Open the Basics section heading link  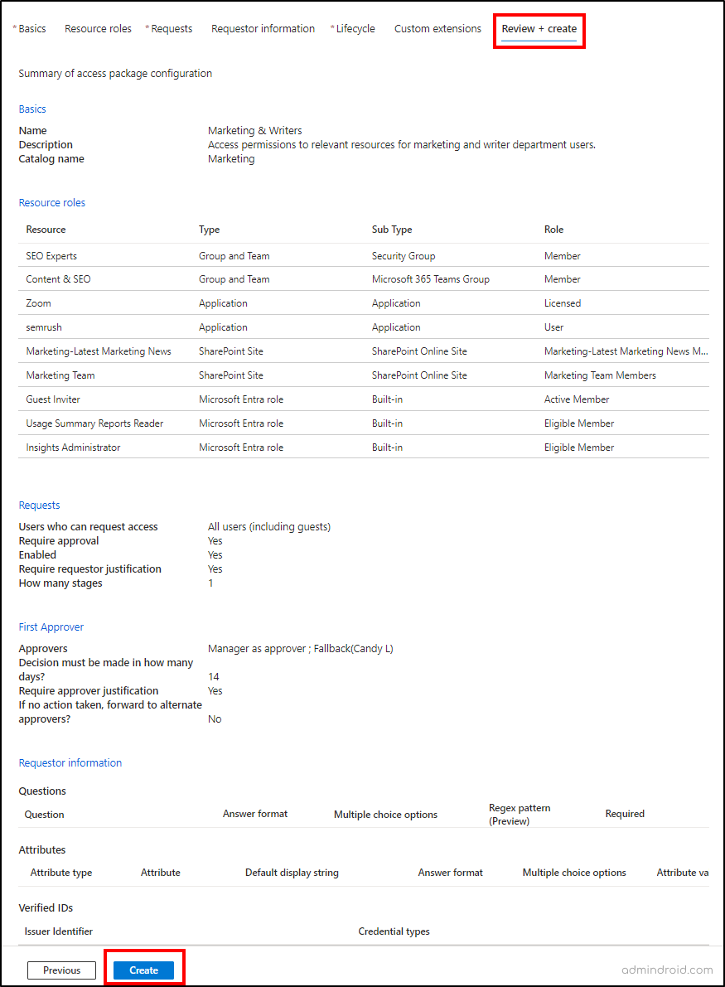[31, 109]
